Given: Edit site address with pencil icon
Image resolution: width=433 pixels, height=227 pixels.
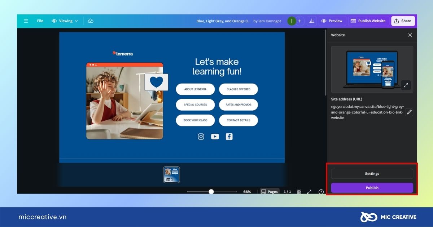Looking at the screenshot, I should (409, 112).
